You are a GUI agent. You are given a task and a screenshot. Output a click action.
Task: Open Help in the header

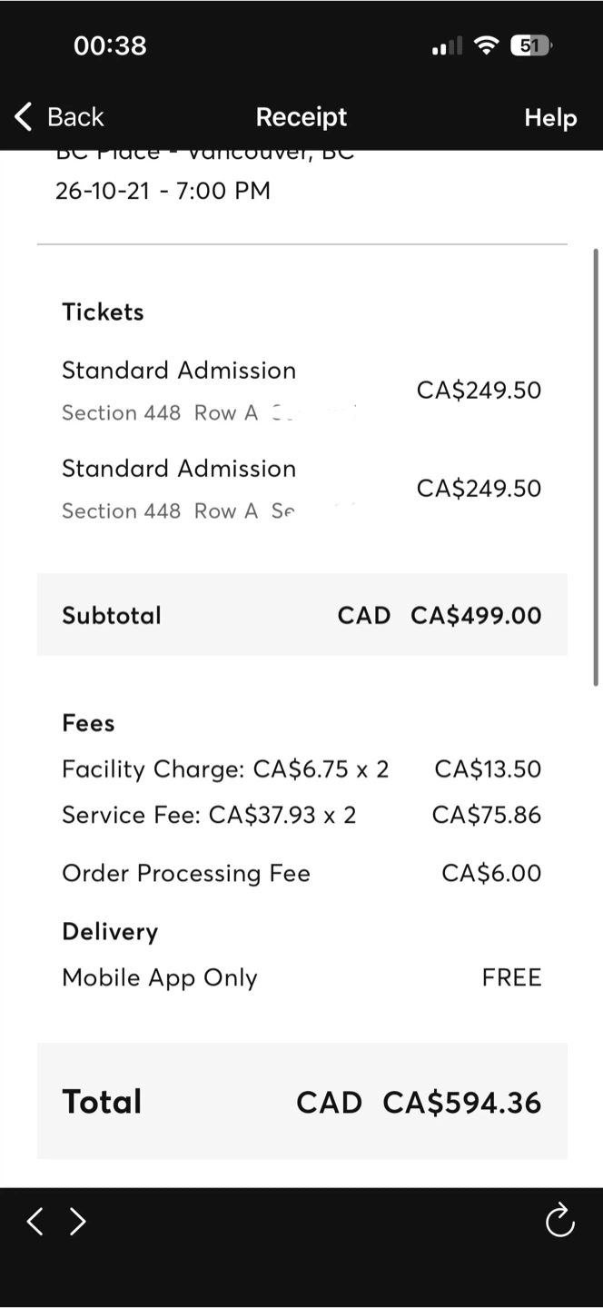click(550, 117)
